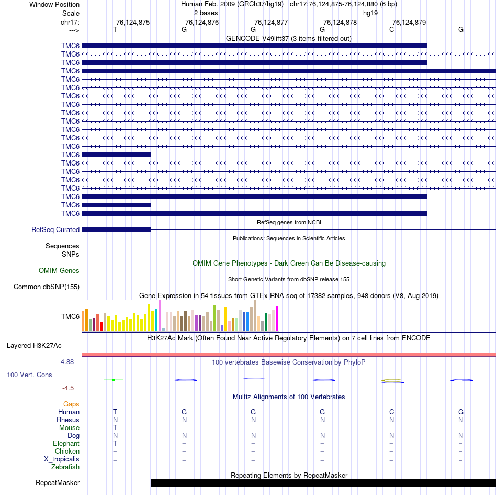
Task: Click base C in the ---> sequence row
Action: (391, 29)
